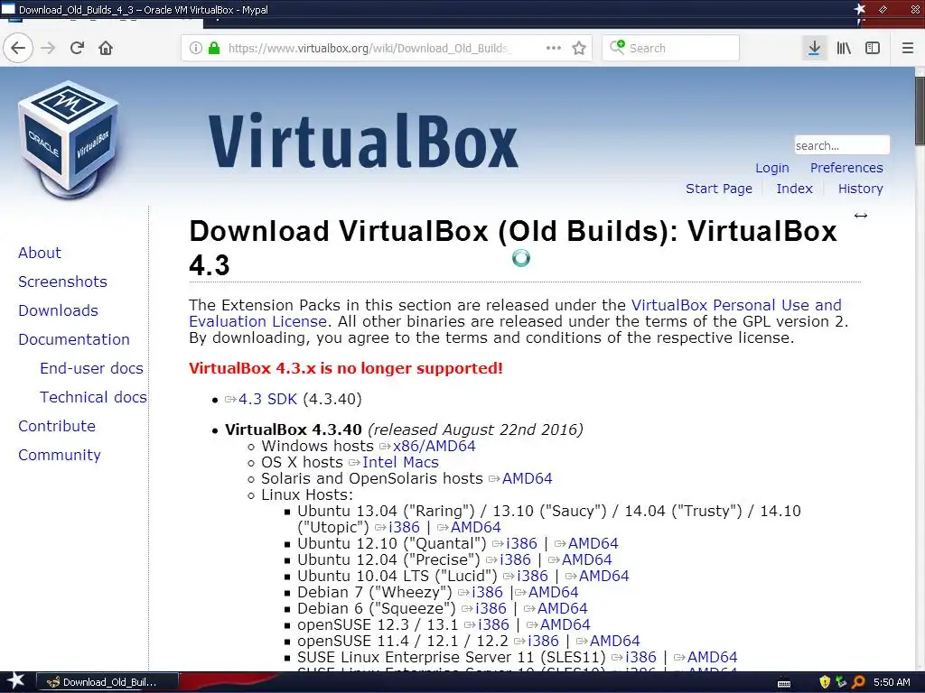Open the wiki History menu item

tap(861, 189)
